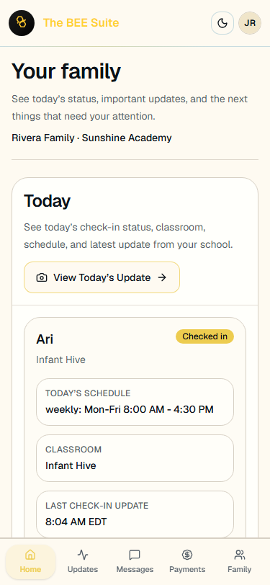Toggle dark mode with moon icon
This screenshot has width=270, height=585.
pyautogui.click(x=222, y=23)
